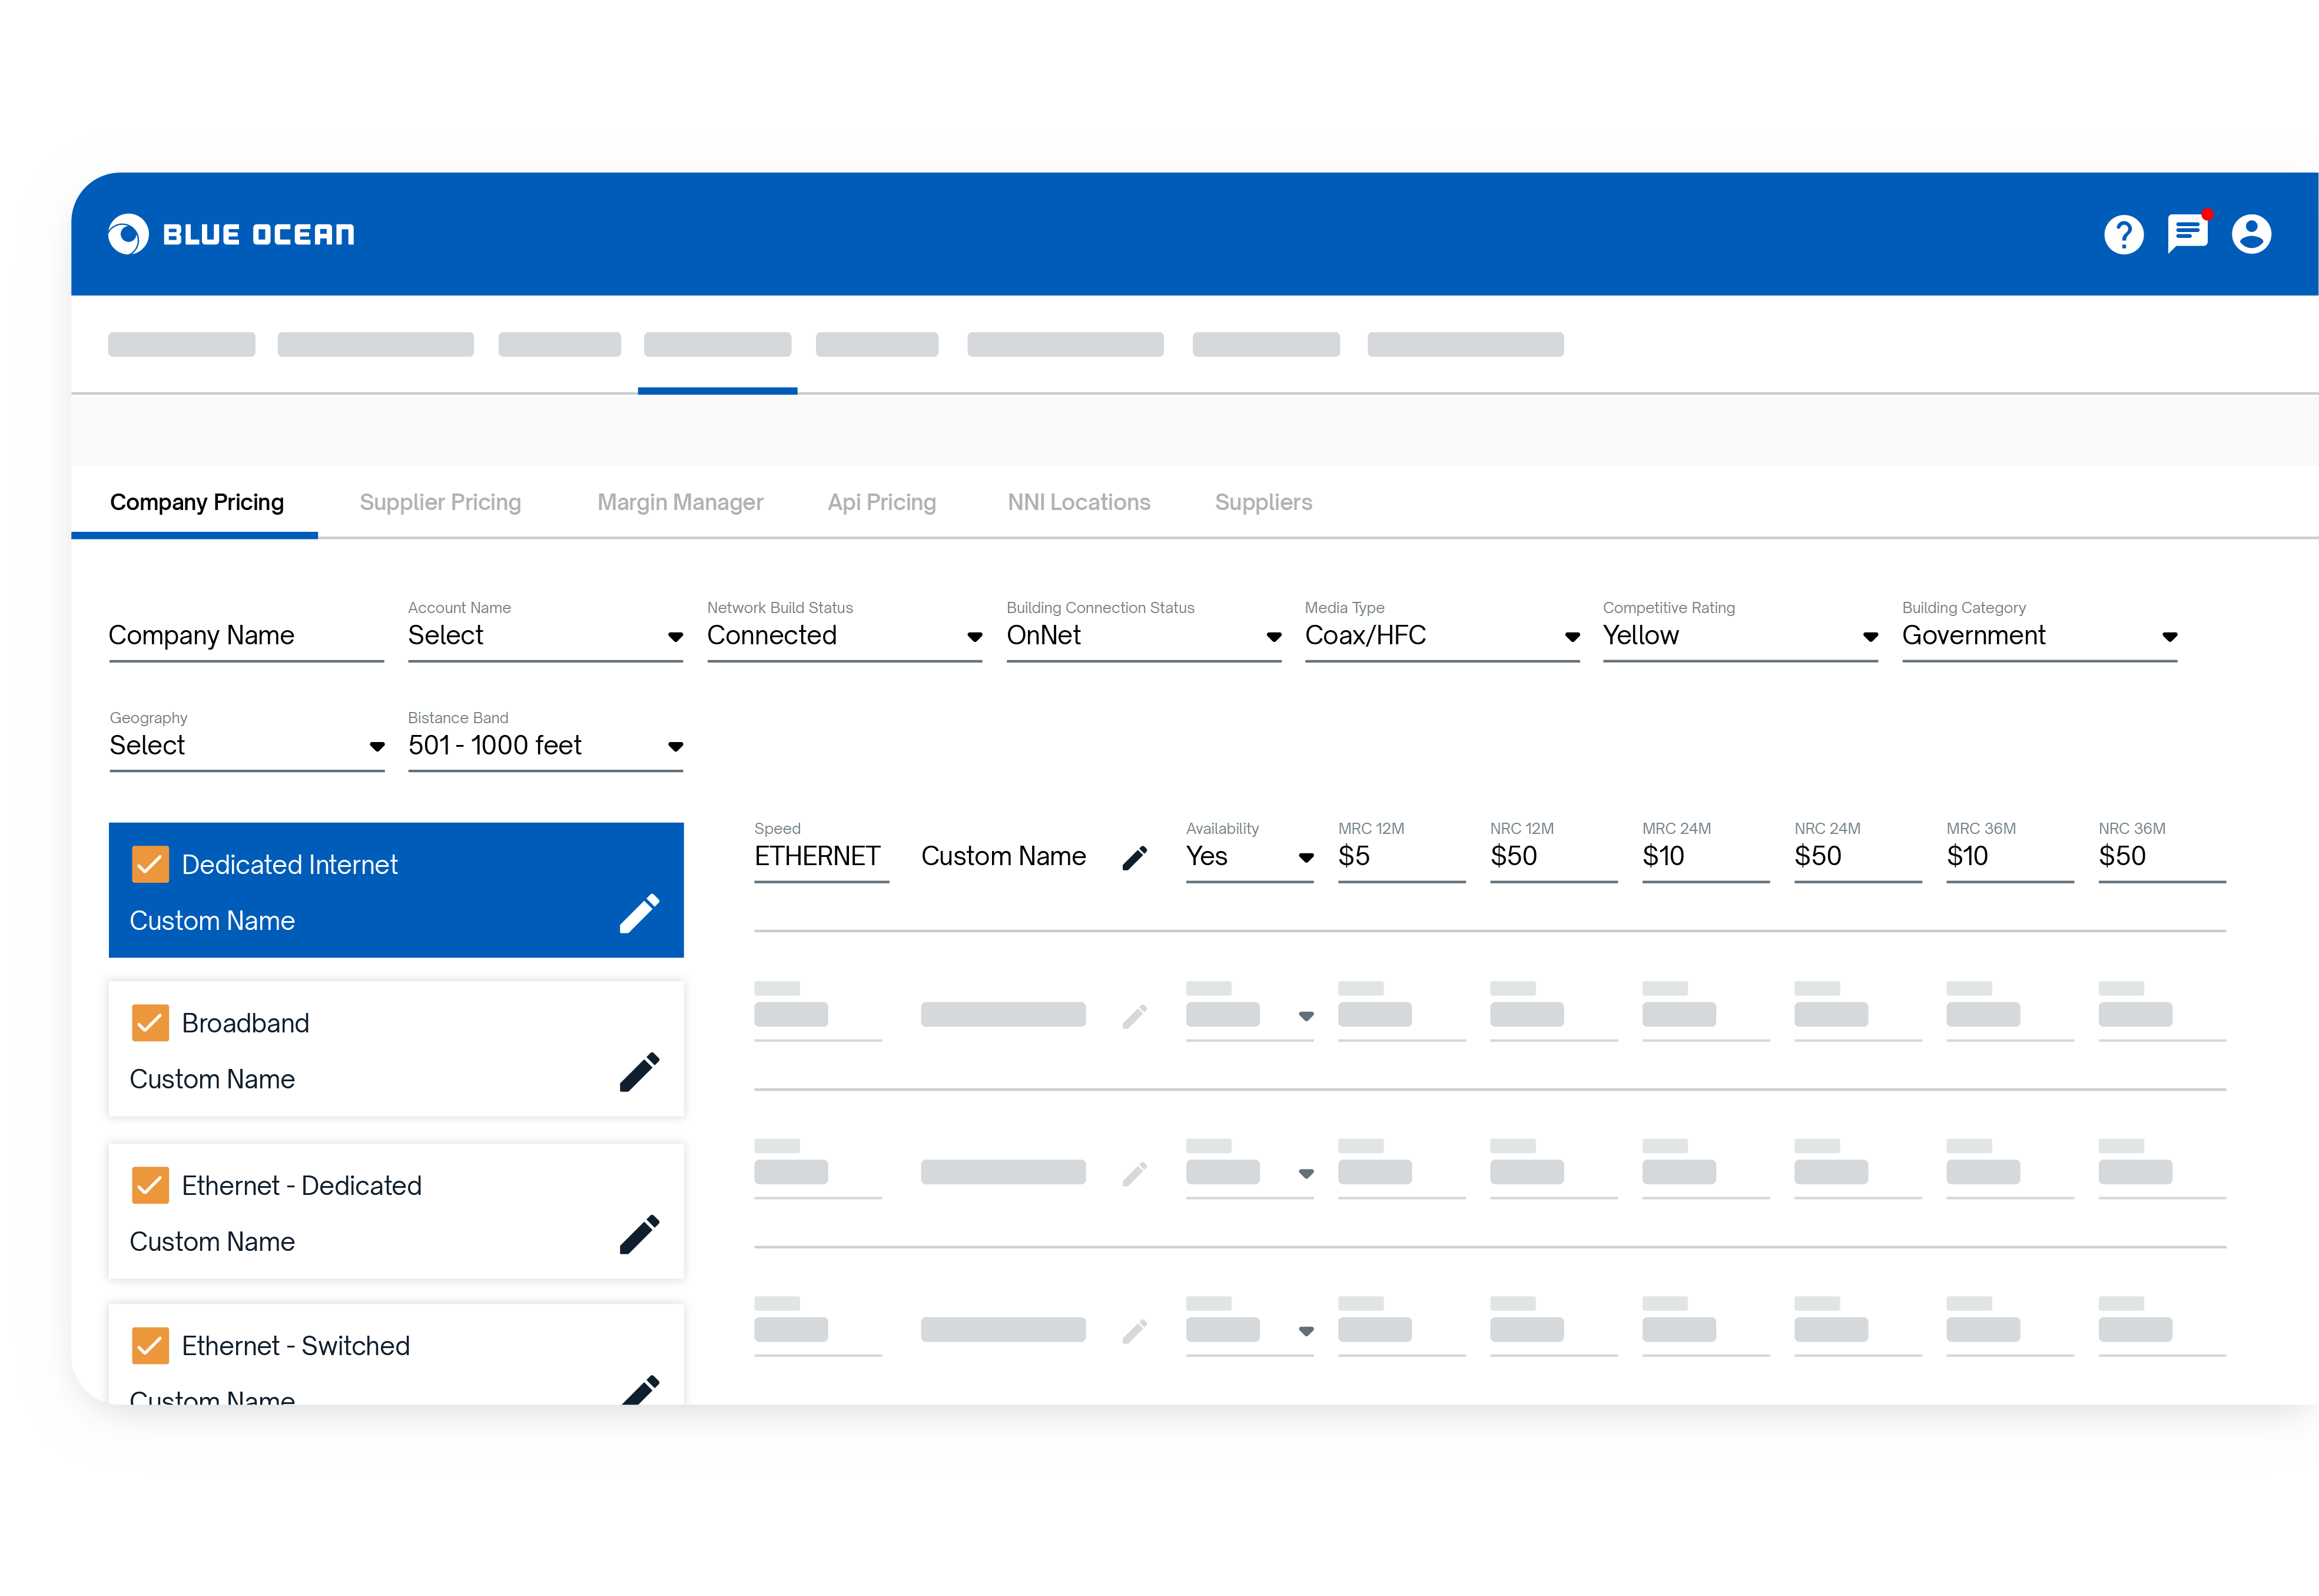Edit ETHERNET row custom name pencil
Viewport: 2319px width, 1596px height.
tap(1134, 858)
